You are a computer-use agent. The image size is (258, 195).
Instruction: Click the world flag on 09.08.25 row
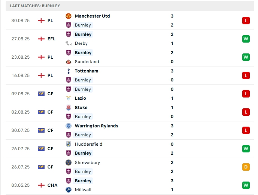(41, 94)
